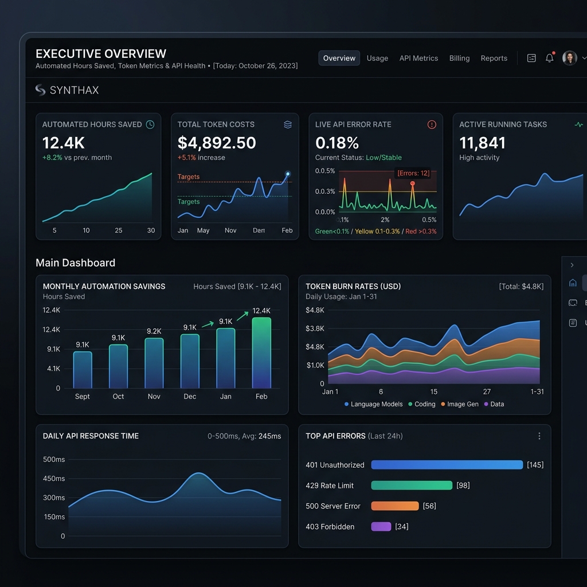Select the Jan bar in savings chart

226,358
